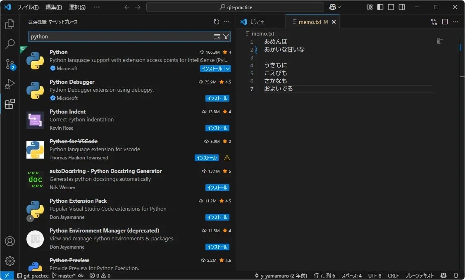Open Python Indent extension icon
Screen dimensions: 465x280
pos(35,120)
